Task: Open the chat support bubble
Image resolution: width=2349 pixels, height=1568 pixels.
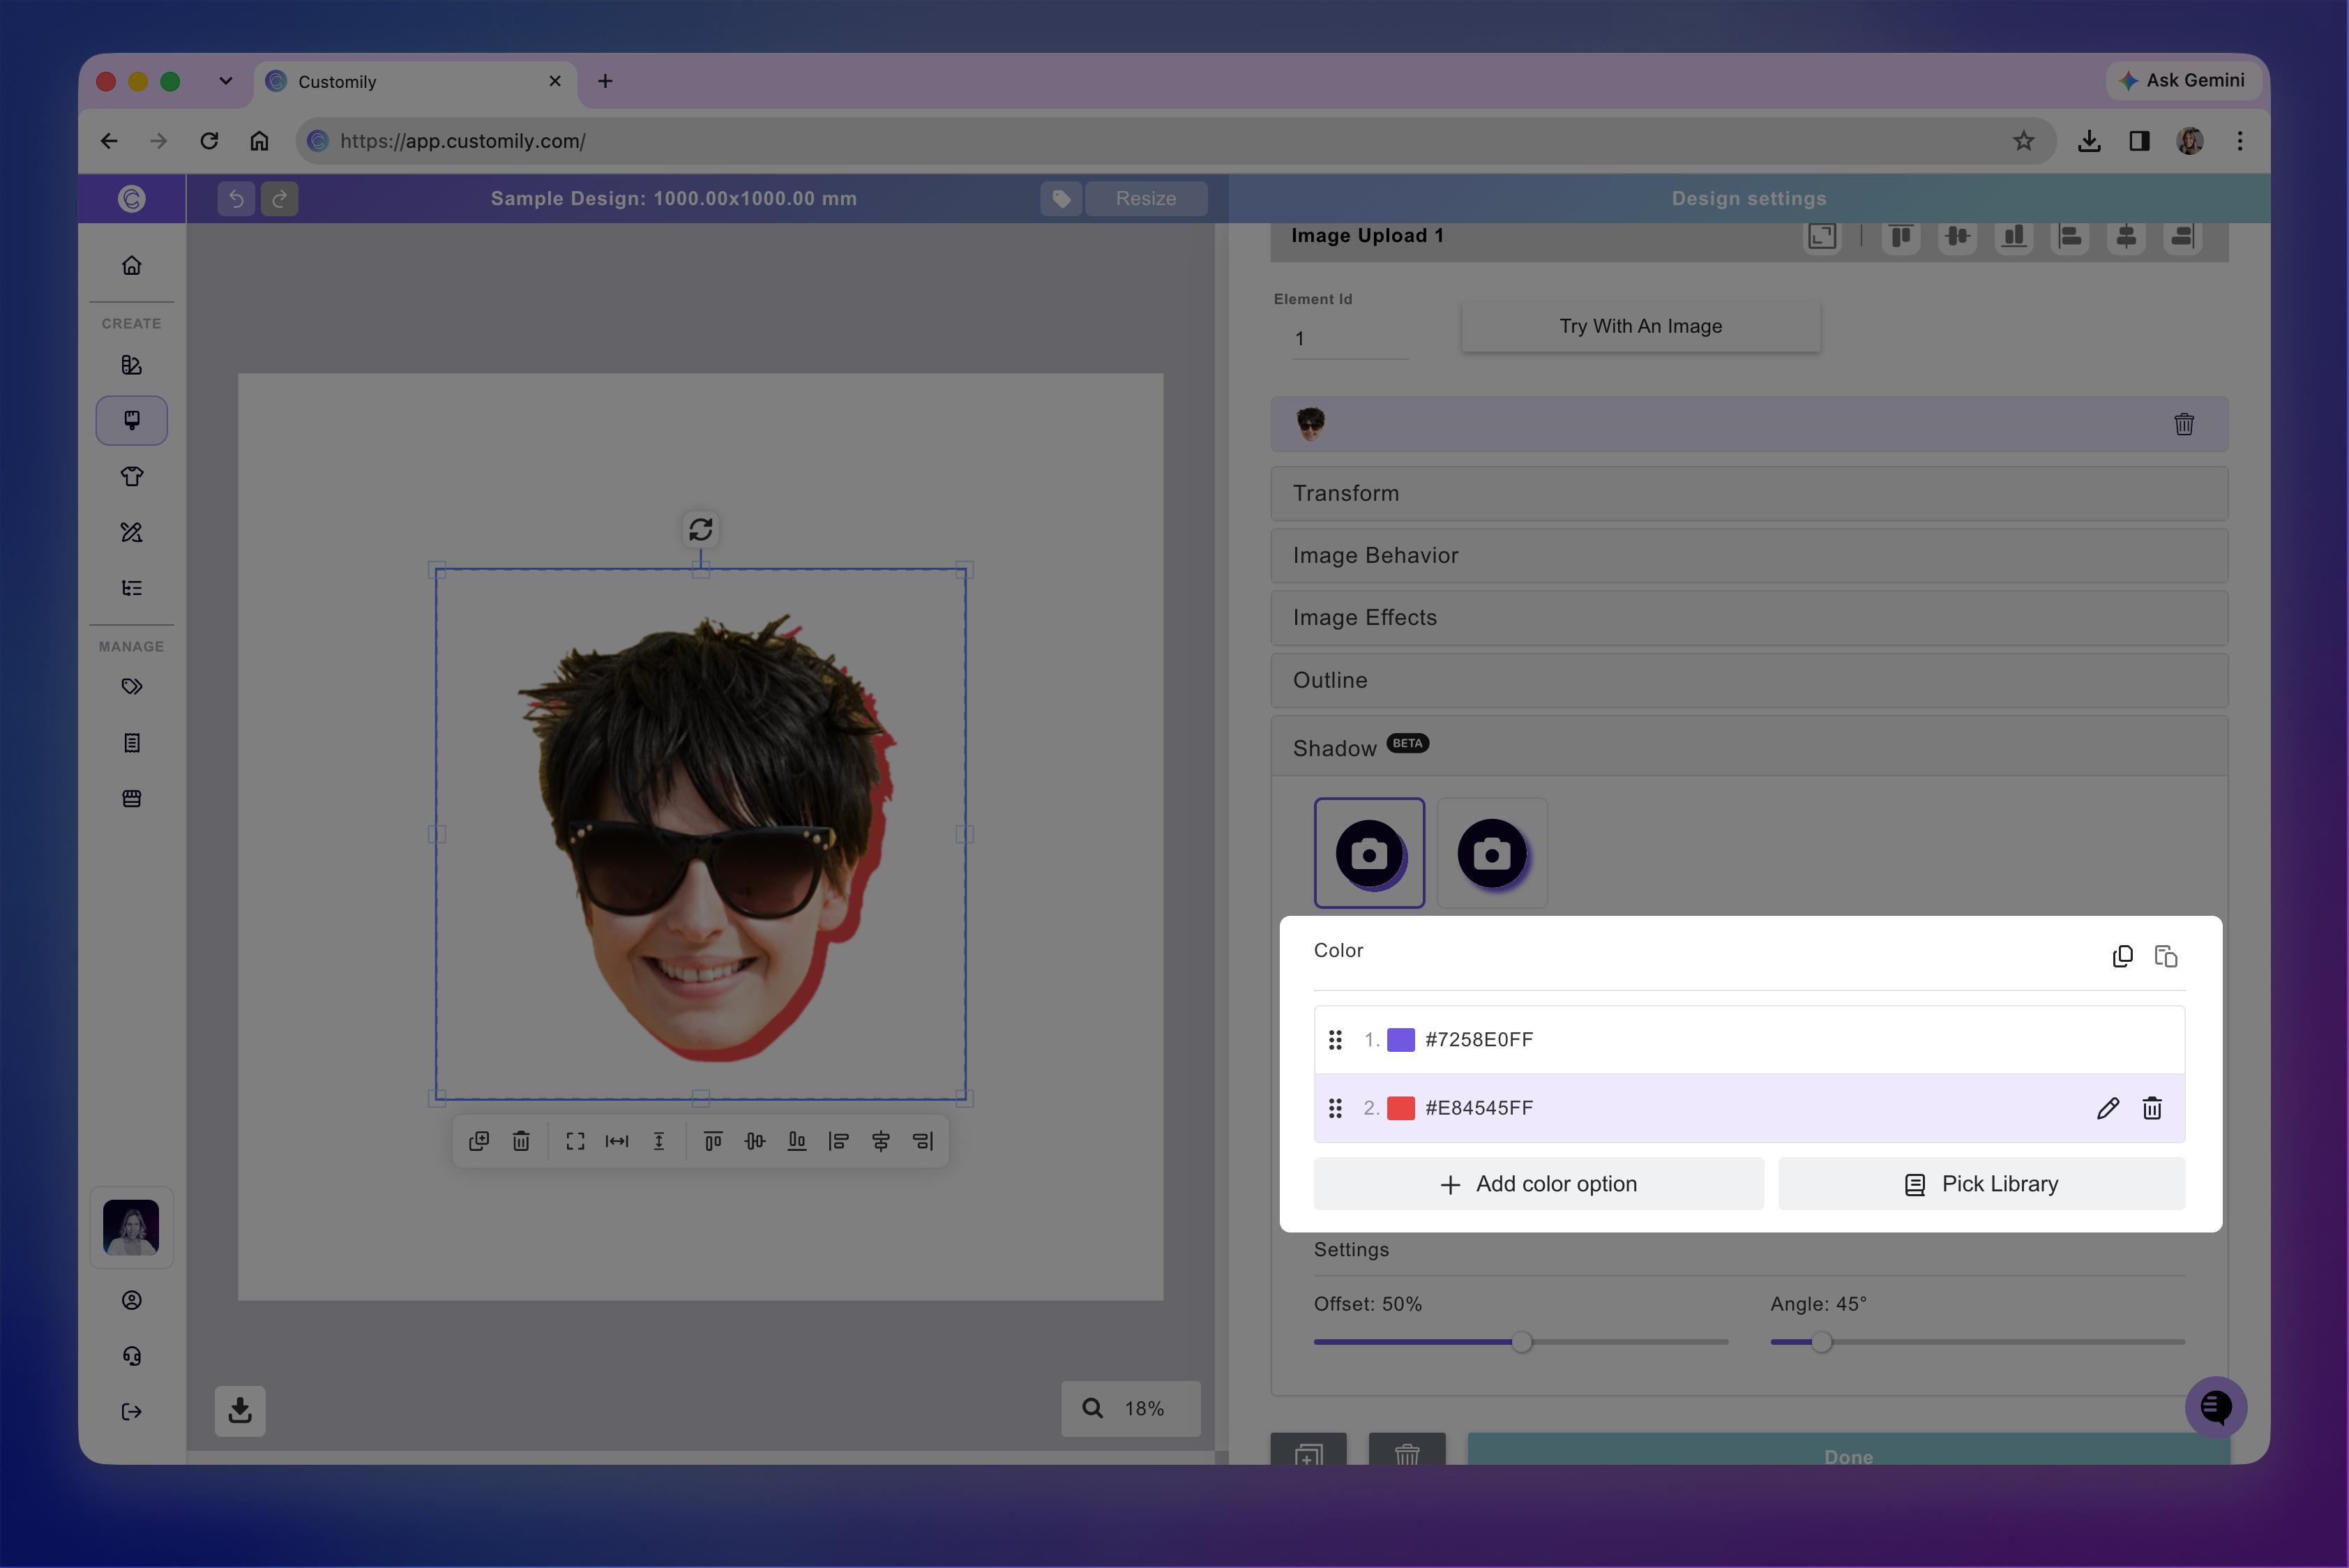Action: click(x=2215, y=1407)
